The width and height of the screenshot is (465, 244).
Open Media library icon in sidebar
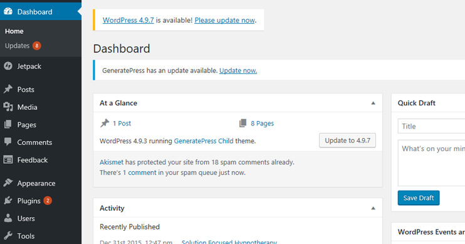coord(8,107)
